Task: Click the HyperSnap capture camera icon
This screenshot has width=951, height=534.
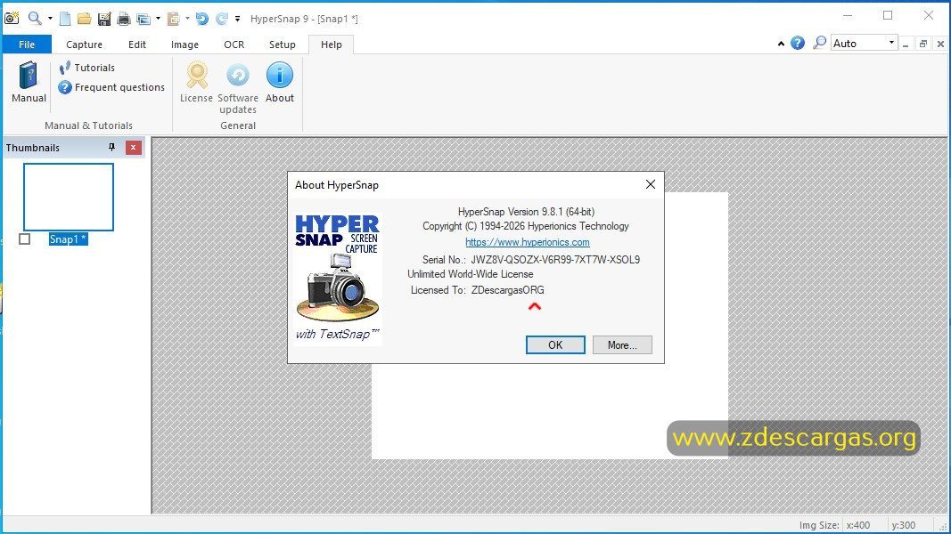Action: (12, 18)
